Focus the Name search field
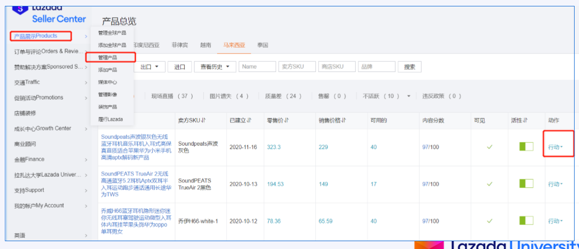This screenshot has width=579, height=249. [257, 67]
